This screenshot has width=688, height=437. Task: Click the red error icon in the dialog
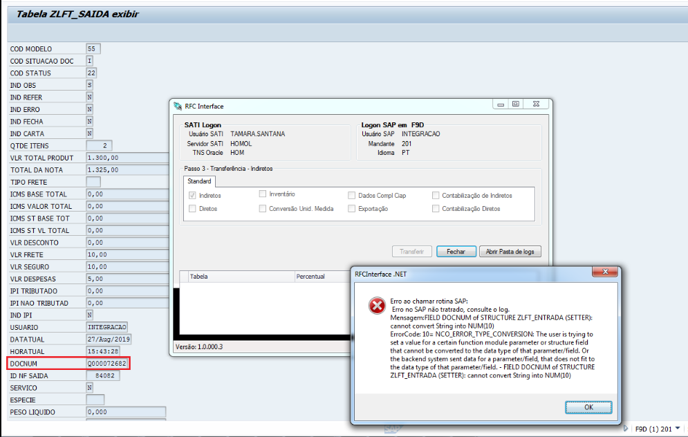377,306
